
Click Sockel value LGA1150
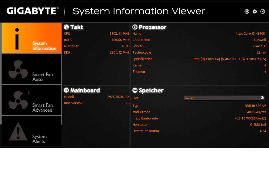(x=260, y=46)
